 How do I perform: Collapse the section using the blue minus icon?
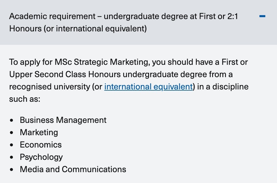pyautogui.click(x=262, y=16)
